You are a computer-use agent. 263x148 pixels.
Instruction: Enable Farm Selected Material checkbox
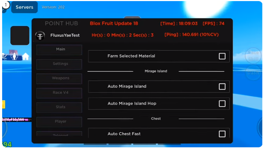(222, 56)
